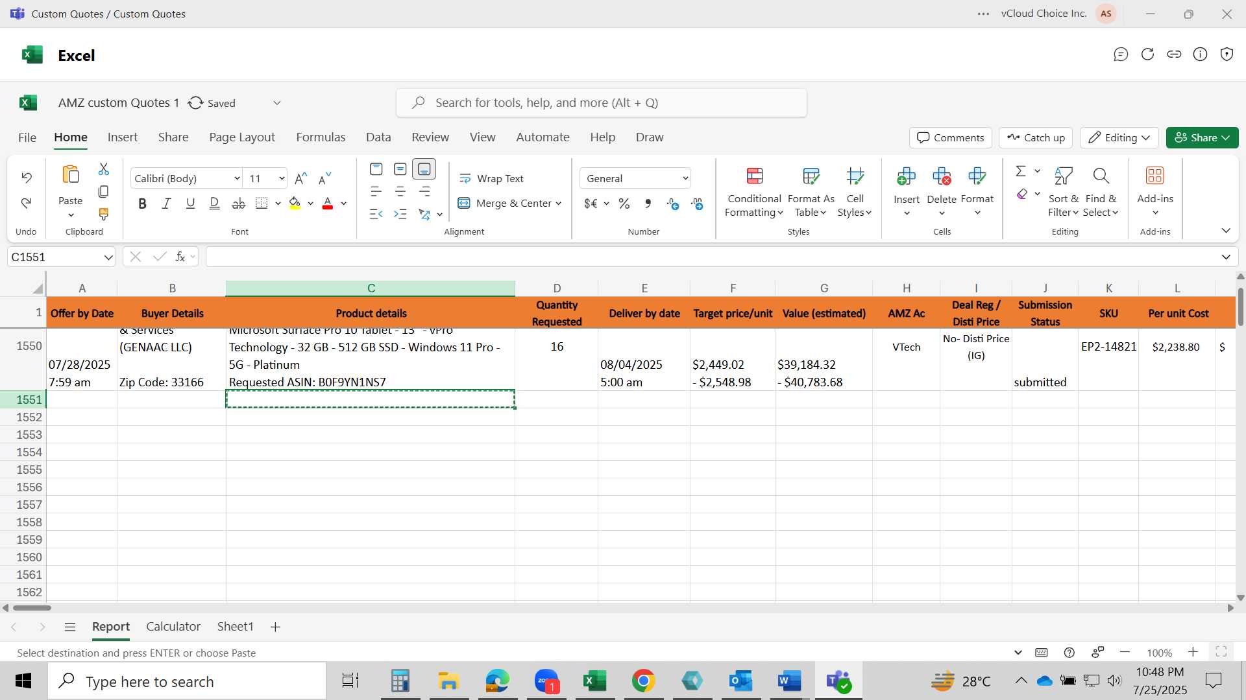Toggle Underline formatting

tap(190, 204)
